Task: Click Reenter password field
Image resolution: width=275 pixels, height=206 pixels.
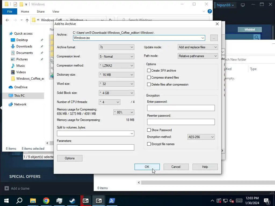Action: 181,122
